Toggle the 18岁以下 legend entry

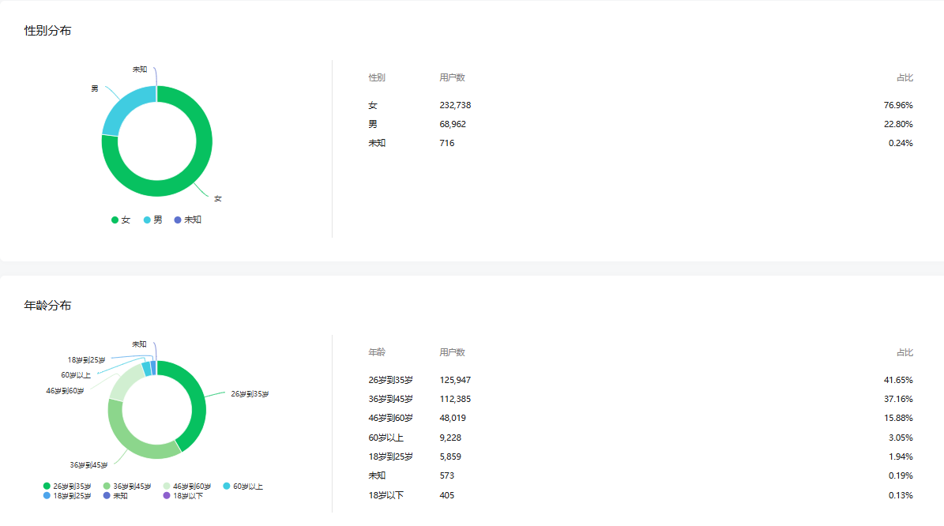183,495
